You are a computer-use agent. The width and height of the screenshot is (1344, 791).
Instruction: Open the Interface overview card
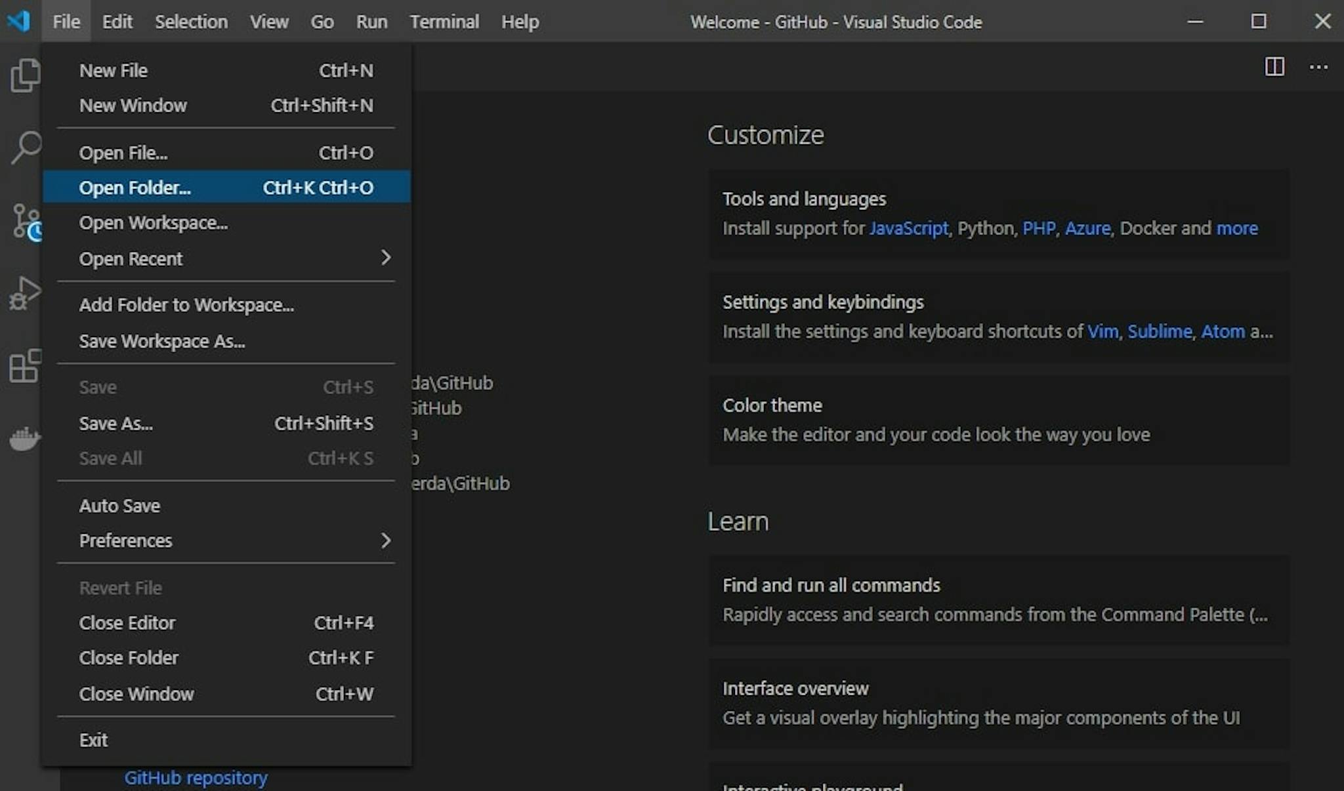tap(999, 703)
